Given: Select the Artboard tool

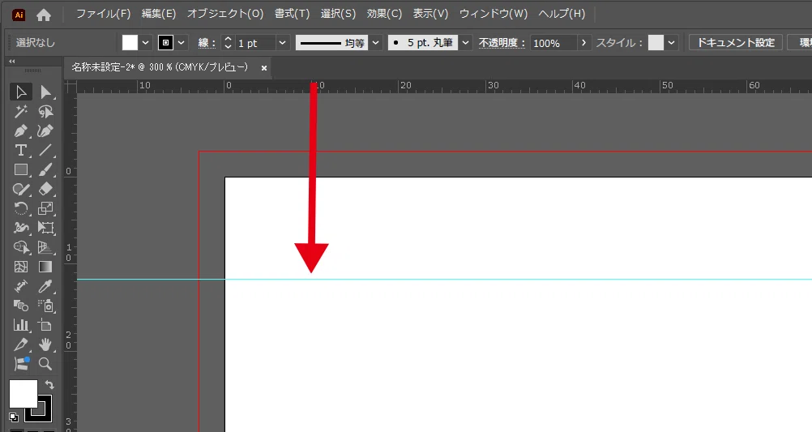Looking at the screenshot, I should click(45, 325).
